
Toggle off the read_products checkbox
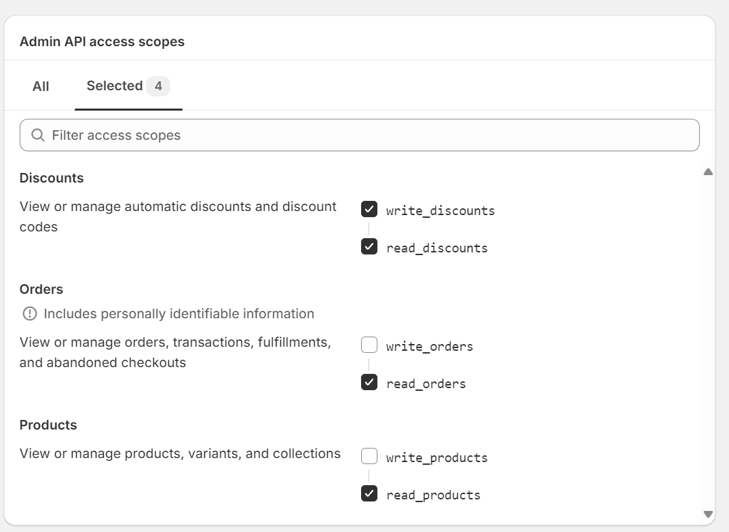(x=369, y=494)
